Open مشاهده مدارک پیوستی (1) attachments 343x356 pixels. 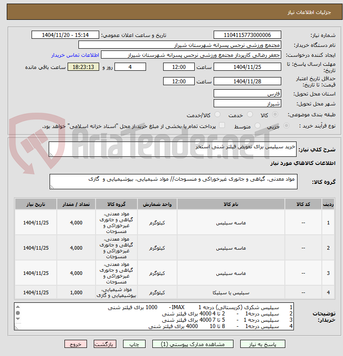pyautogui.click(x=192, y=344)
